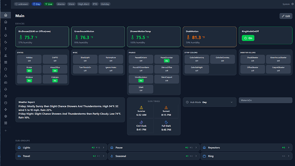Expand the sidebar with double chevron
Image resolution: width=295 pixels, height=166 pixels.
tap(6, 5)
